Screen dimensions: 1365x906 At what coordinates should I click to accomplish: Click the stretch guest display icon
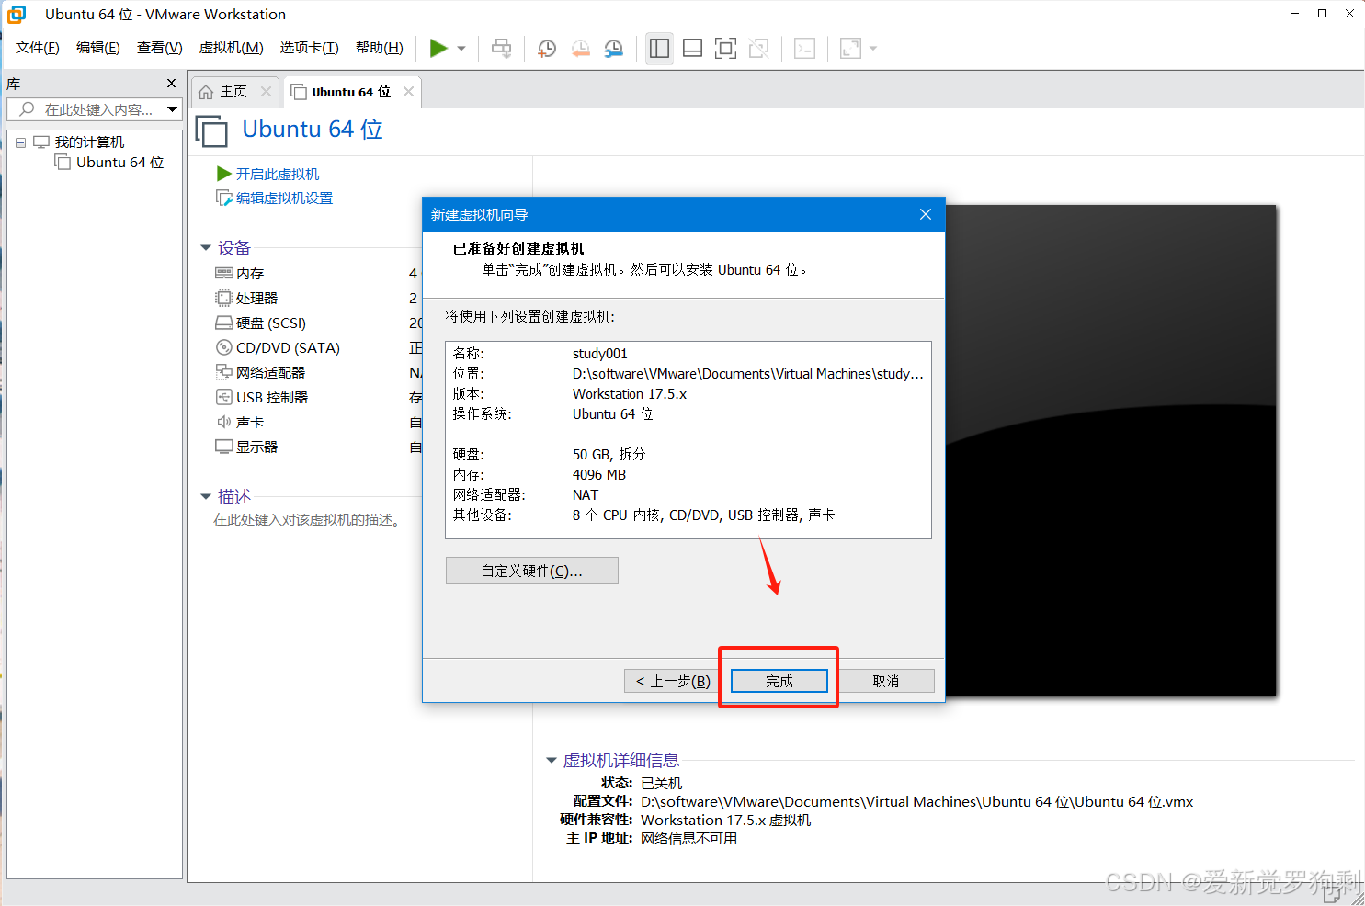click(x=851, y=48)
